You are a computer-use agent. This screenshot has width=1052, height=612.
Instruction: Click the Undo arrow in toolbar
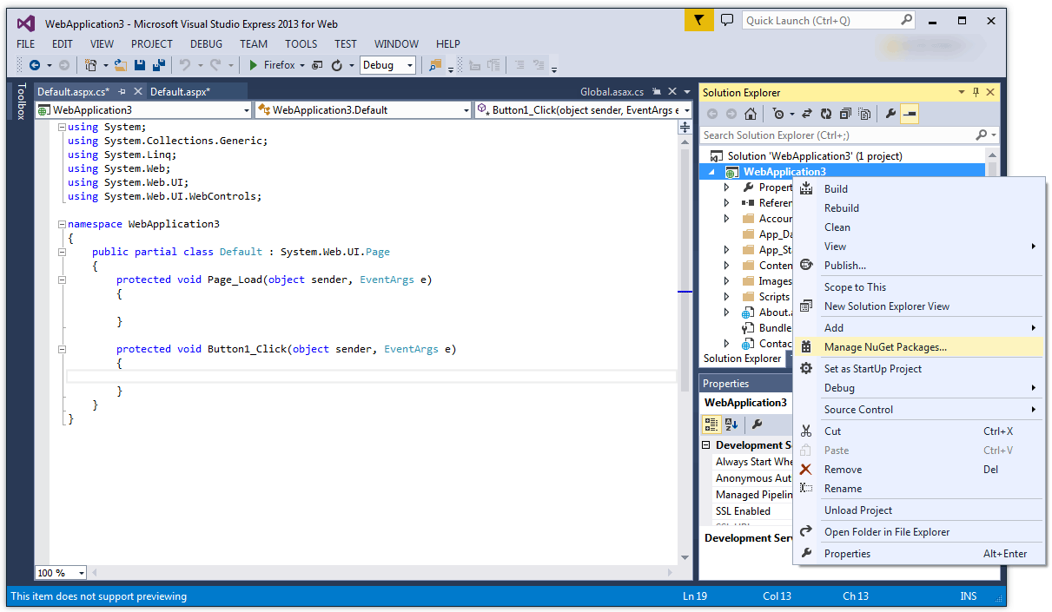coord(184,65)
